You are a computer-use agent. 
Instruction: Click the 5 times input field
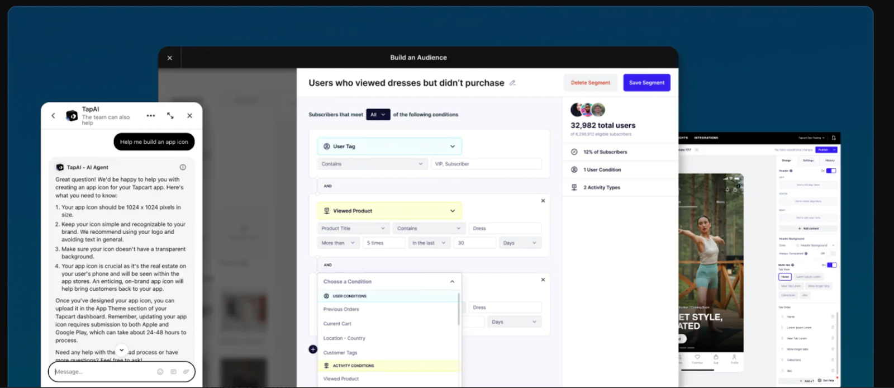coord(384,243)
